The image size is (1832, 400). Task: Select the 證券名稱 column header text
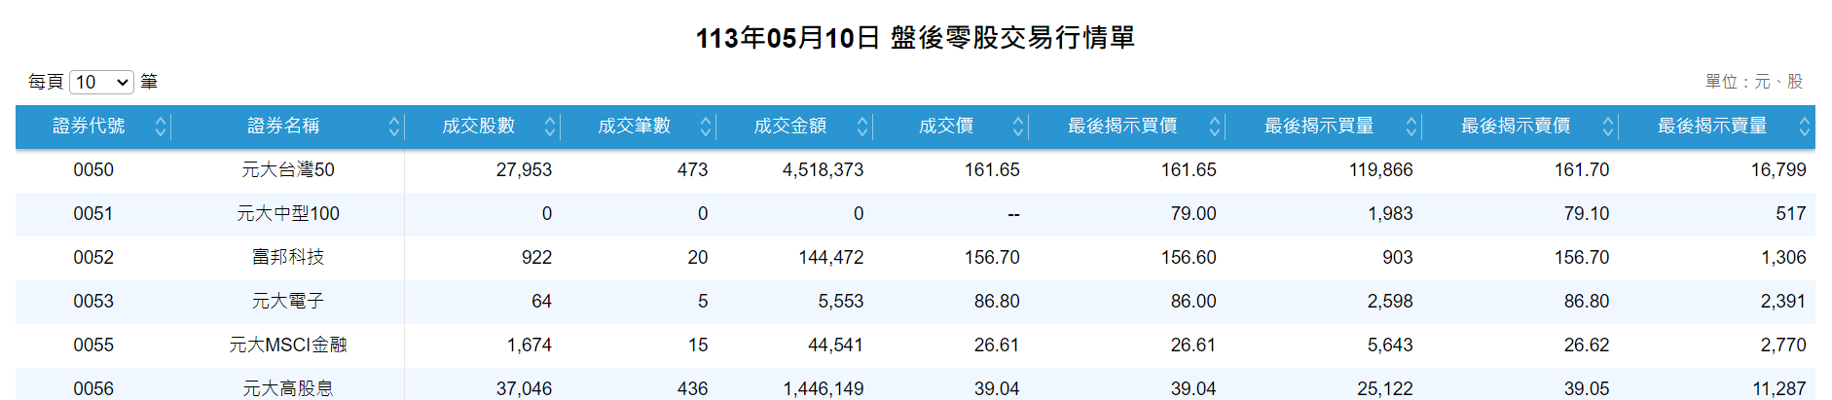[283, 127]
